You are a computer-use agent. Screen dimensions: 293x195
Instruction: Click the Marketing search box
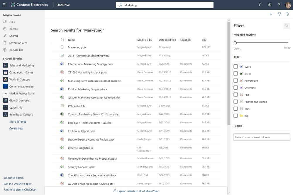pos(165,5)
